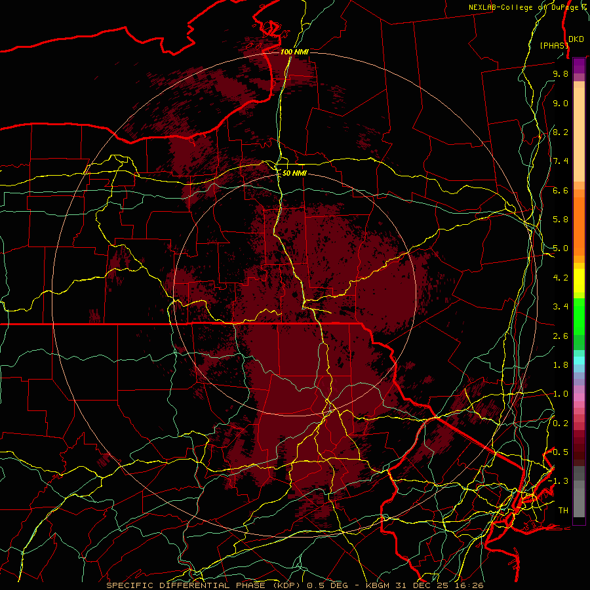Click the 1.0 value on the scale

560,394
